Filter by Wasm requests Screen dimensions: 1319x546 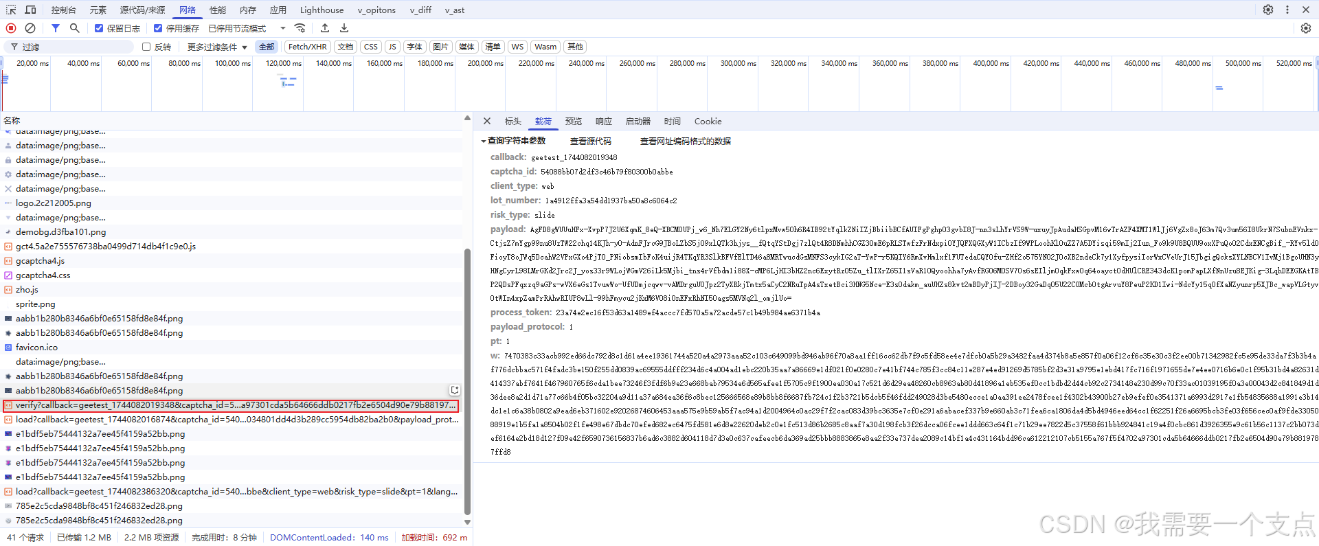tap(545, 47)
